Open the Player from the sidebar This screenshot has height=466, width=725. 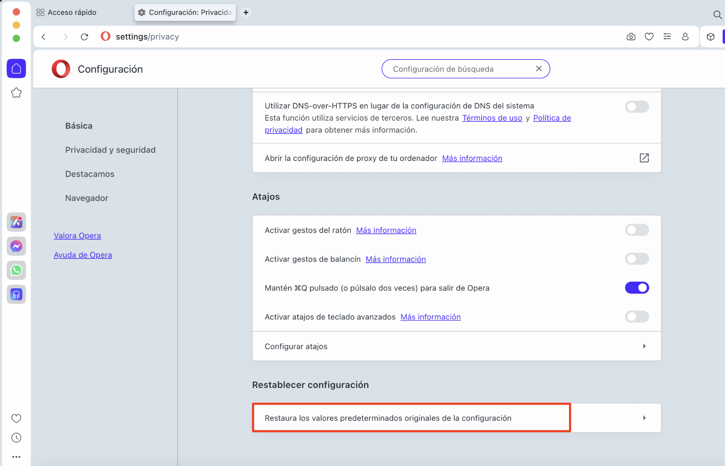16,294
